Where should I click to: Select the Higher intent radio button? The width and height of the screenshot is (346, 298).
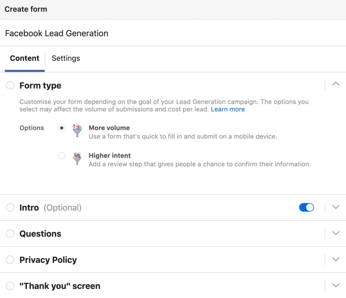61,156
